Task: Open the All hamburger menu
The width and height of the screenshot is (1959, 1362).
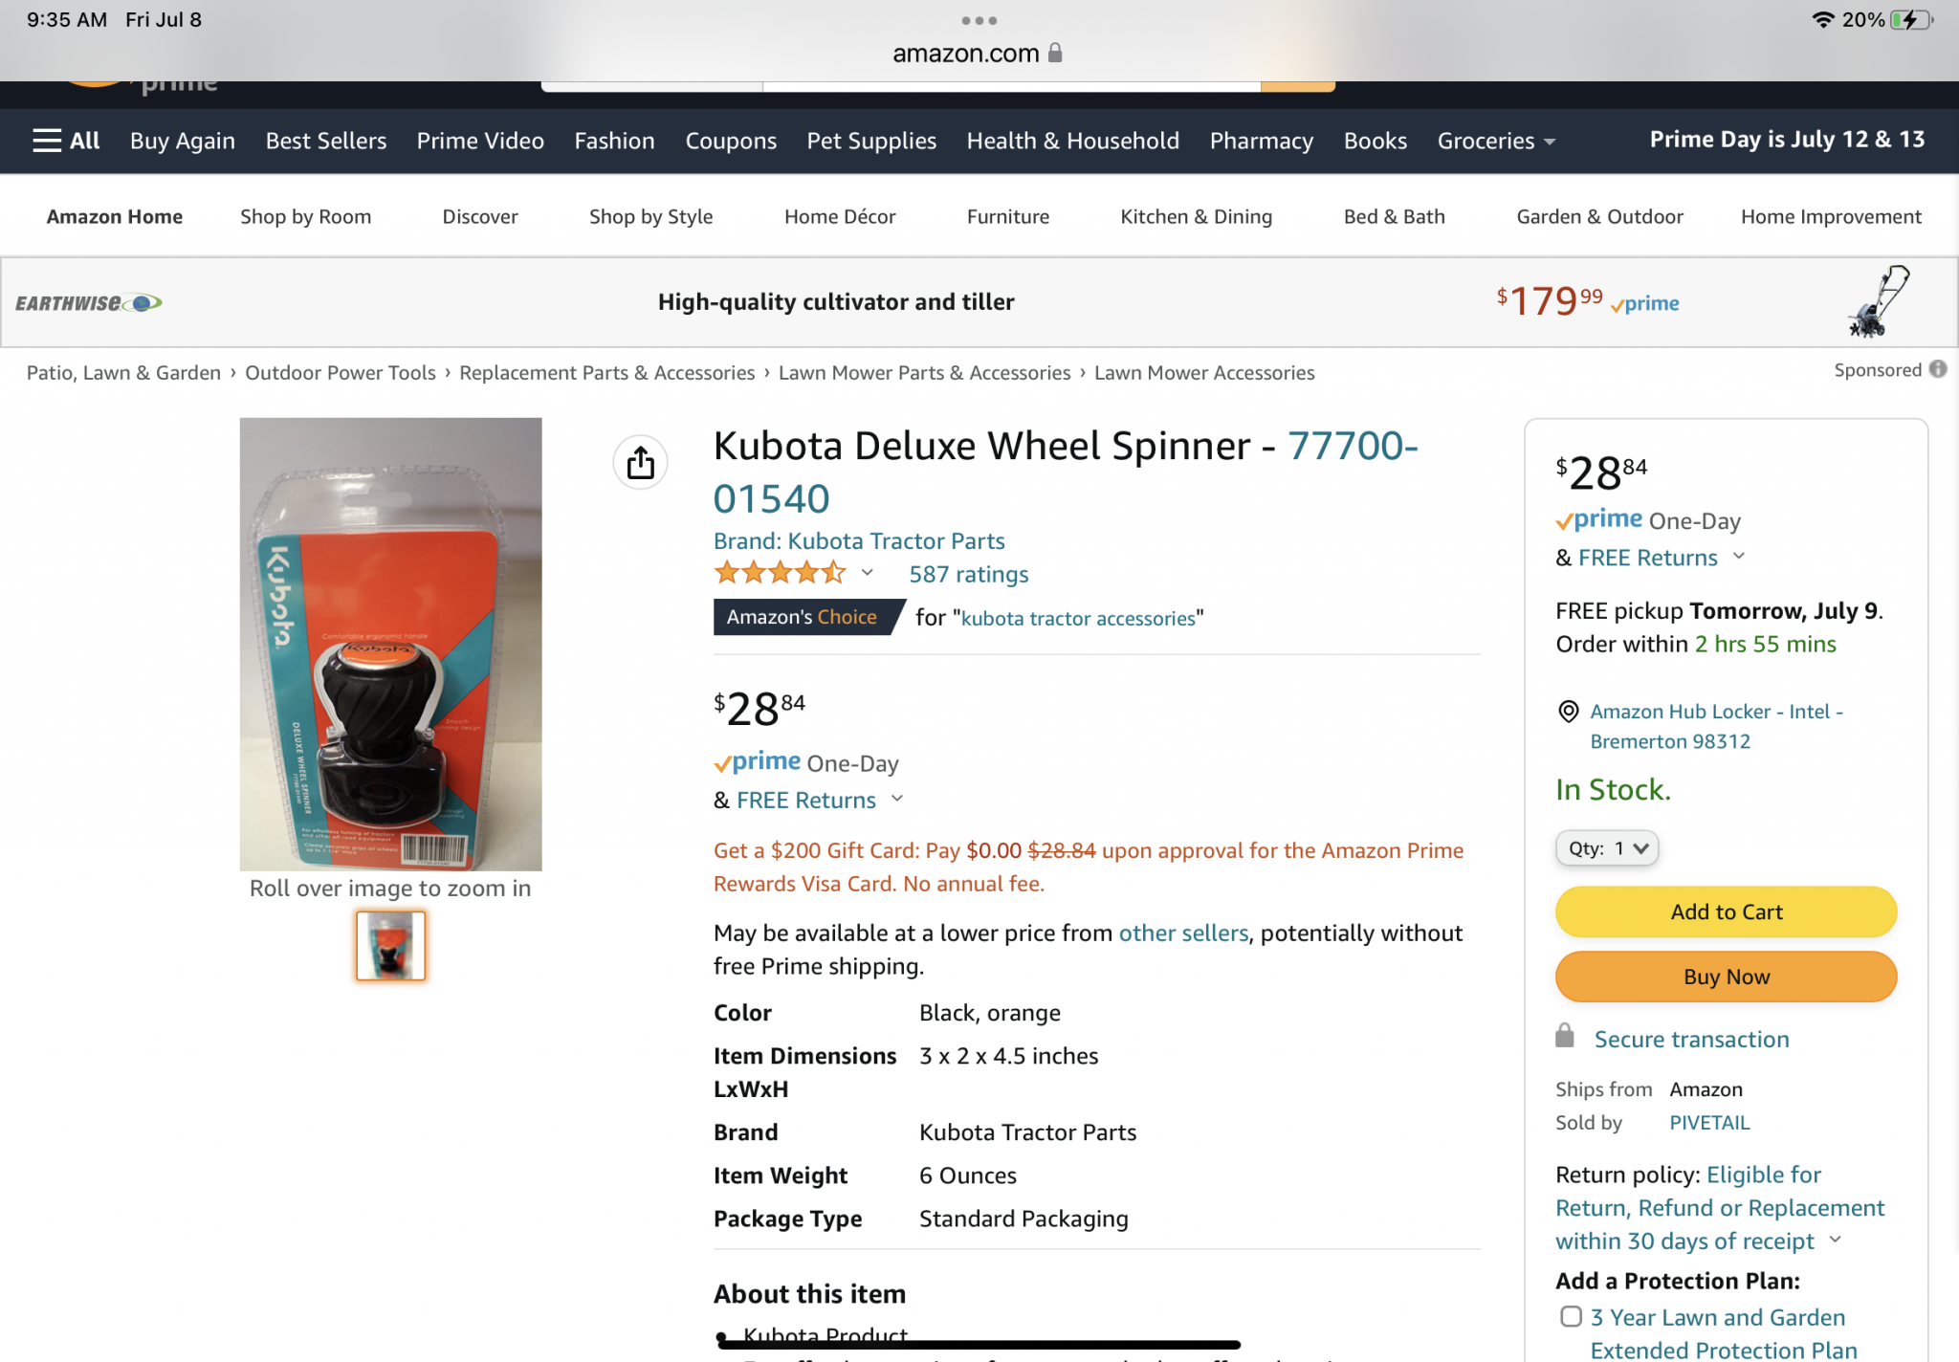Action: (66, 141)
